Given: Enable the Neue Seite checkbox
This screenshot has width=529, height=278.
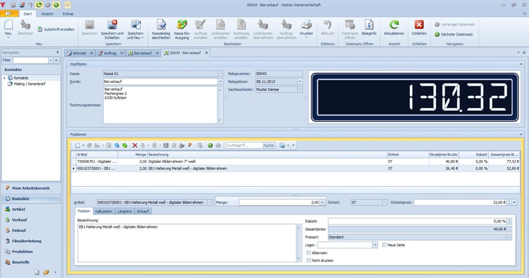Looking at the screenshot, I should [384, 245].
